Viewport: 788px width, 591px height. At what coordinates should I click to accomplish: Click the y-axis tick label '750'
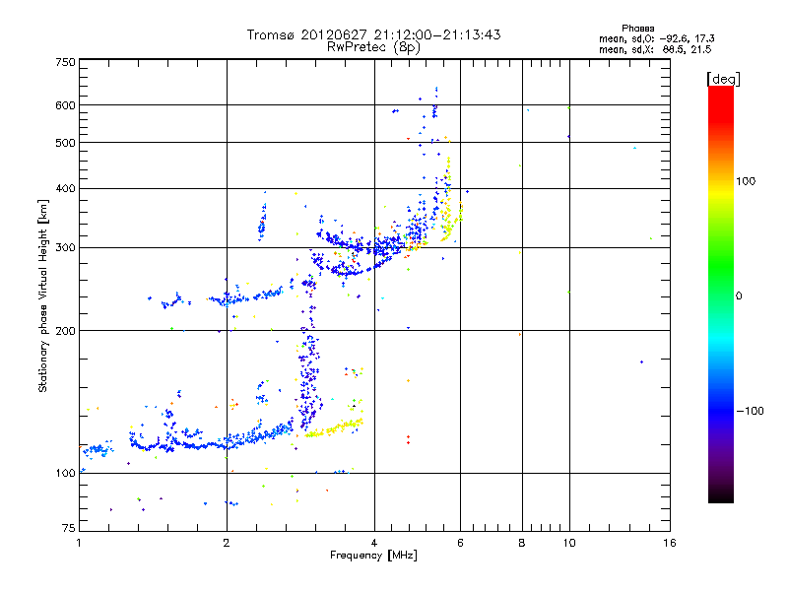click(65, 62)
